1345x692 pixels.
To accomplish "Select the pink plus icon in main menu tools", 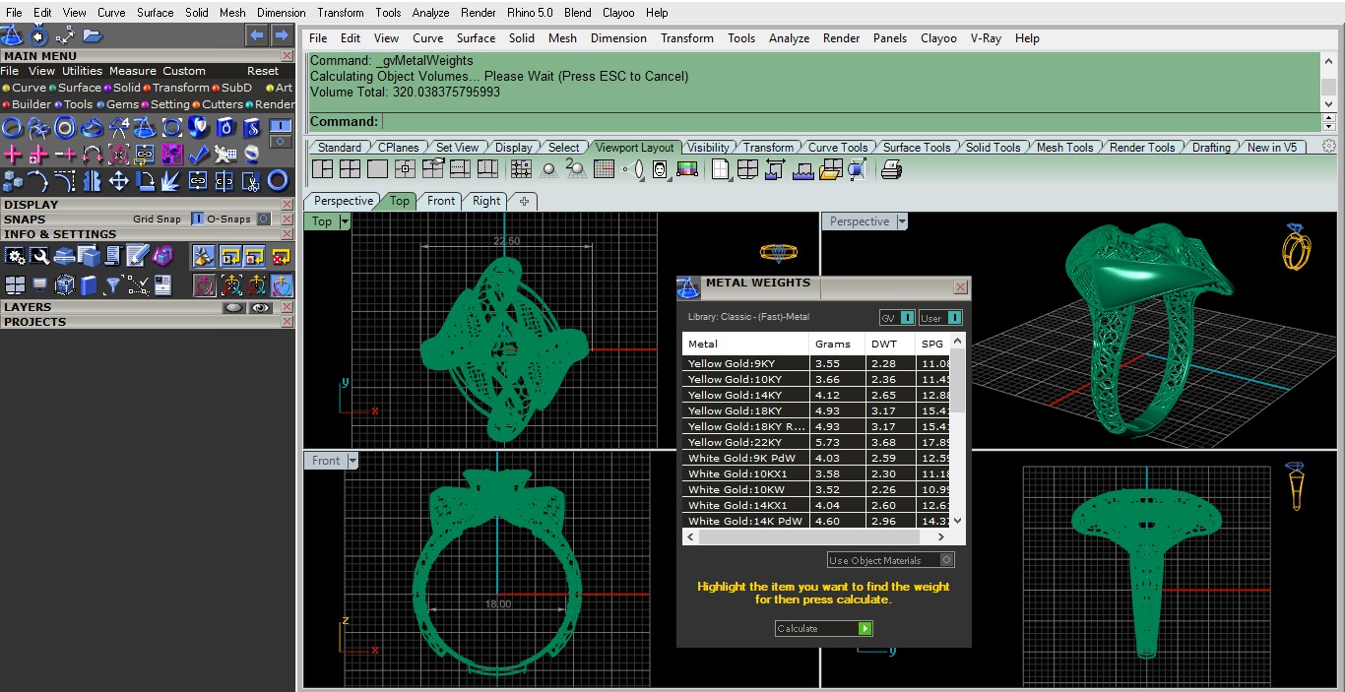I will click(13, 155).
